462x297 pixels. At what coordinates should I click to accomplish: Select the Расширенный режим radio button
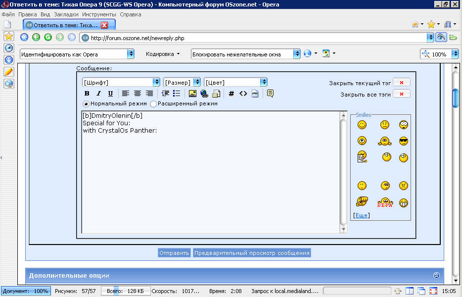point(153,104)
